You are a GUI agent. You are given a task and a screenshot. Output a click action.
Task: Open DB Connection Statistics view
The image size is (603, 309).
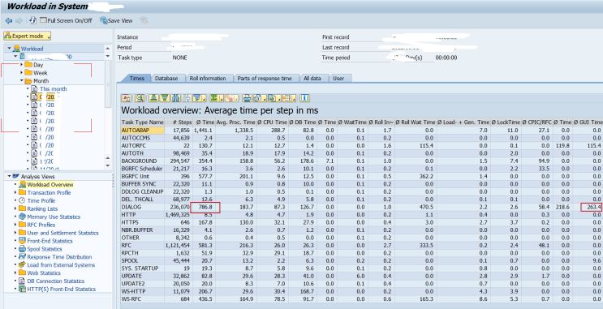[x=55, y=281]
